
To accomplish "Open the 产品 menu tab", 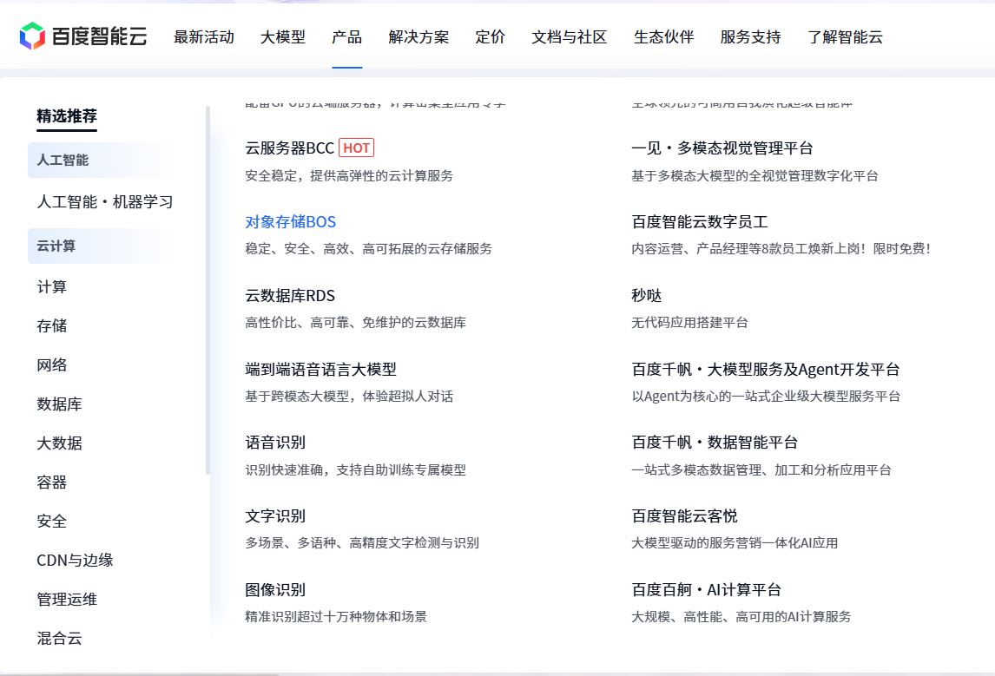I will 346,37.
